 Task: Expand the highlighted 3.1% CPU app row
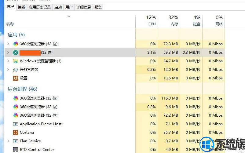8,53
